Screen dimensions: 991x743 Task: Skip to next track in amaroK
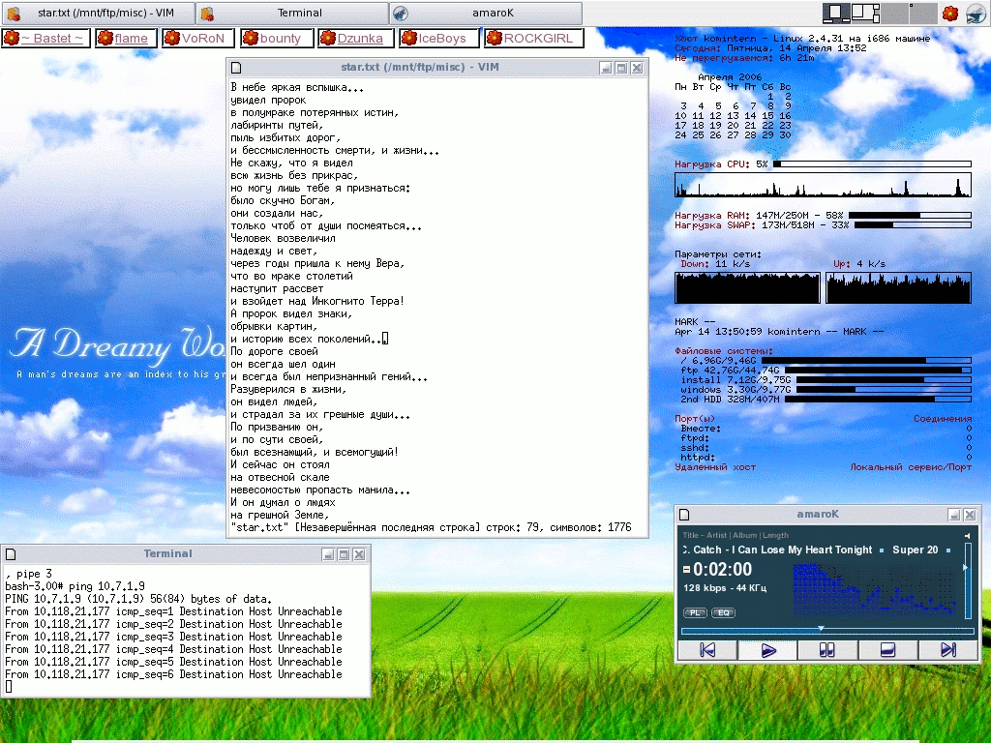click(947, 650)
